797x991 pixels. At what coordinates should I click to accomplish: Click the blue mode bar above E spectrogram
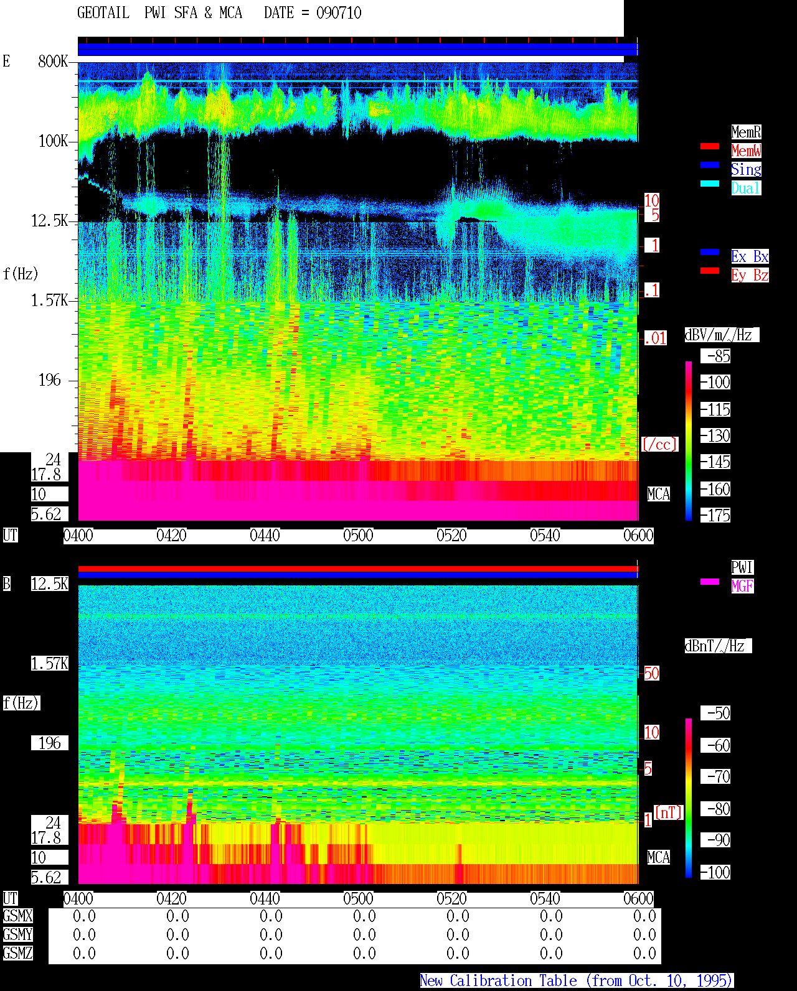358,50
